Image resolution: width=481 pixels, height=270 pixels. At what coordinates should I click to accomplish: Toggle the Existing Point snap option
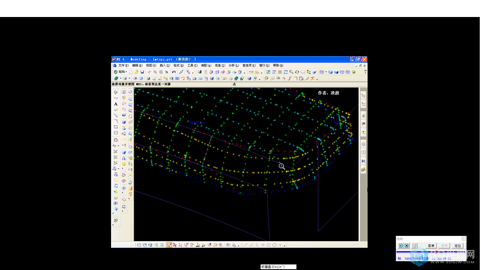(280, 245)
